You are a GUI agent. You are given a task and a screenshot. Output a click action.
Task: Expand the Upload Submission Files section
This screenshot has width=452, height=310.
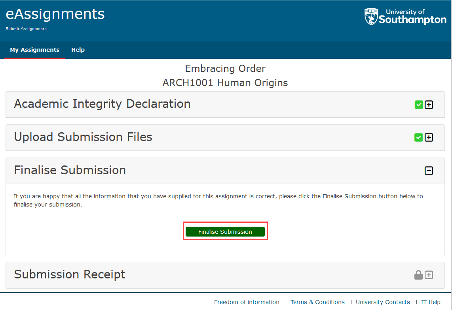point(429,137)
